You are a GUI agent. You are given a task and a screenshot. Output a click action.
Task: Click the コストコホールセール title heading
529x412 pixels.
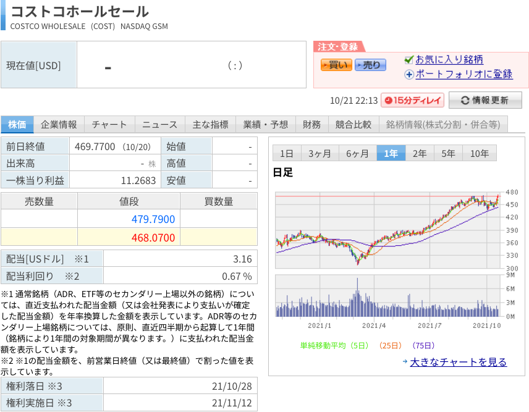click(80, 12)
